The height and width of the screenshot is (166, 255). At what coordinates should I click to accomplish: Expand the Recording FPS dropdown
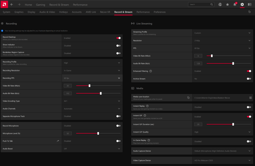pos(119,78)
